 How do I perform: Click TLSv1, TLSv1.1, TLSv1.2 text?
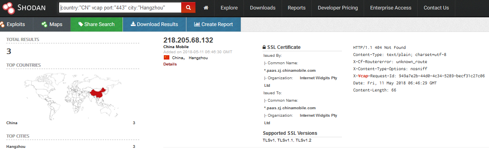click(x=287, y=140)
